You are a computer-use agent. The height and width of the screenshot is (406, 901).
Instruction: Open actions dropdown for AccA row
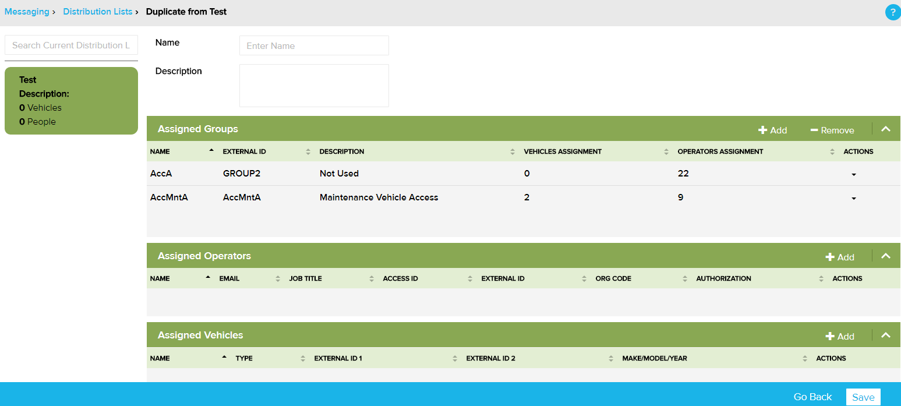[x=853, y=174]
